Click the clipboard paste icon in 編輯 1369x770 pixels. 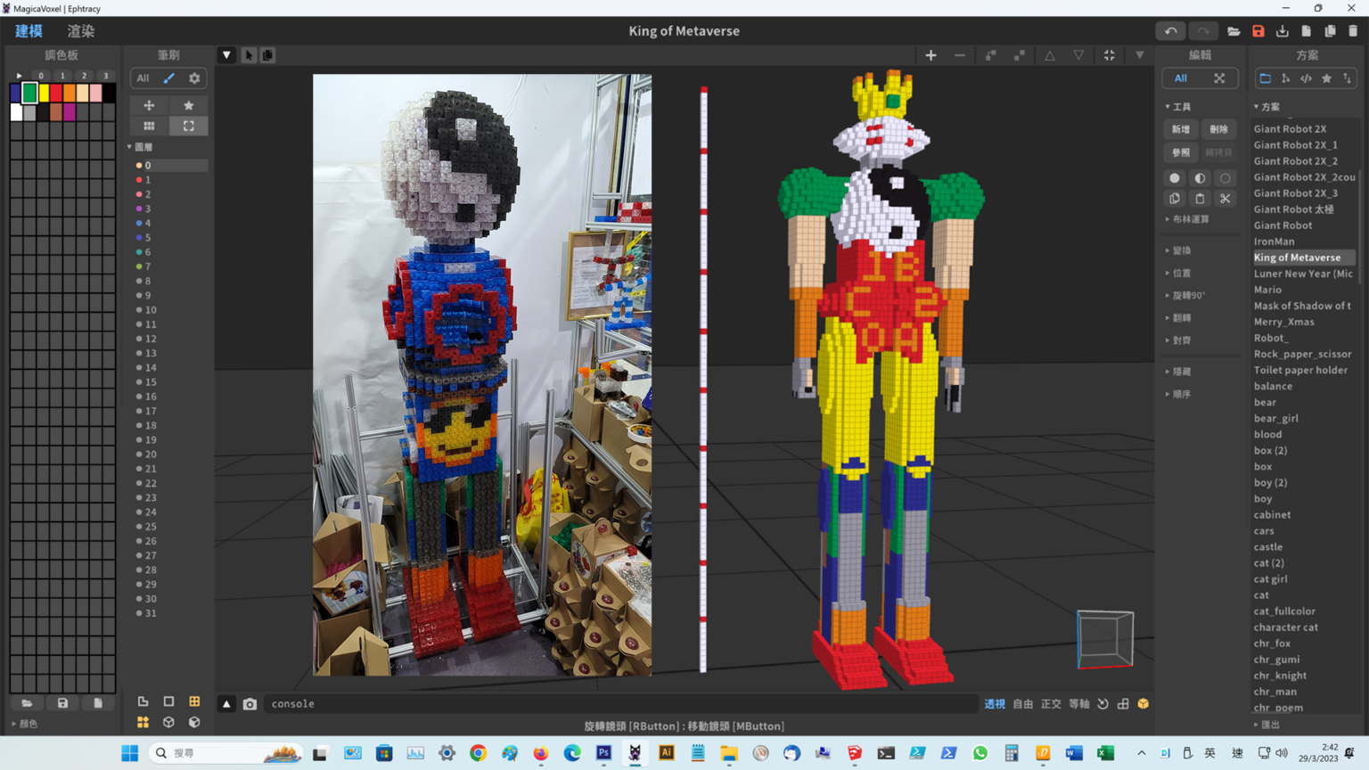pyautogui.click(x=1200, y=199)
